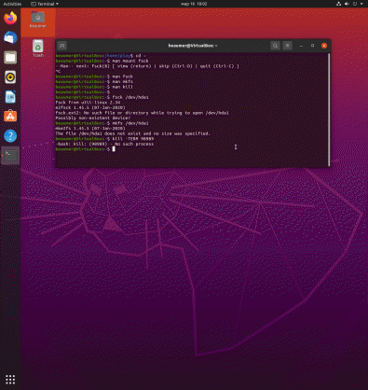The image size is (368, 390).
Task: Open the Help icon in dock
Action: [10, 136]
